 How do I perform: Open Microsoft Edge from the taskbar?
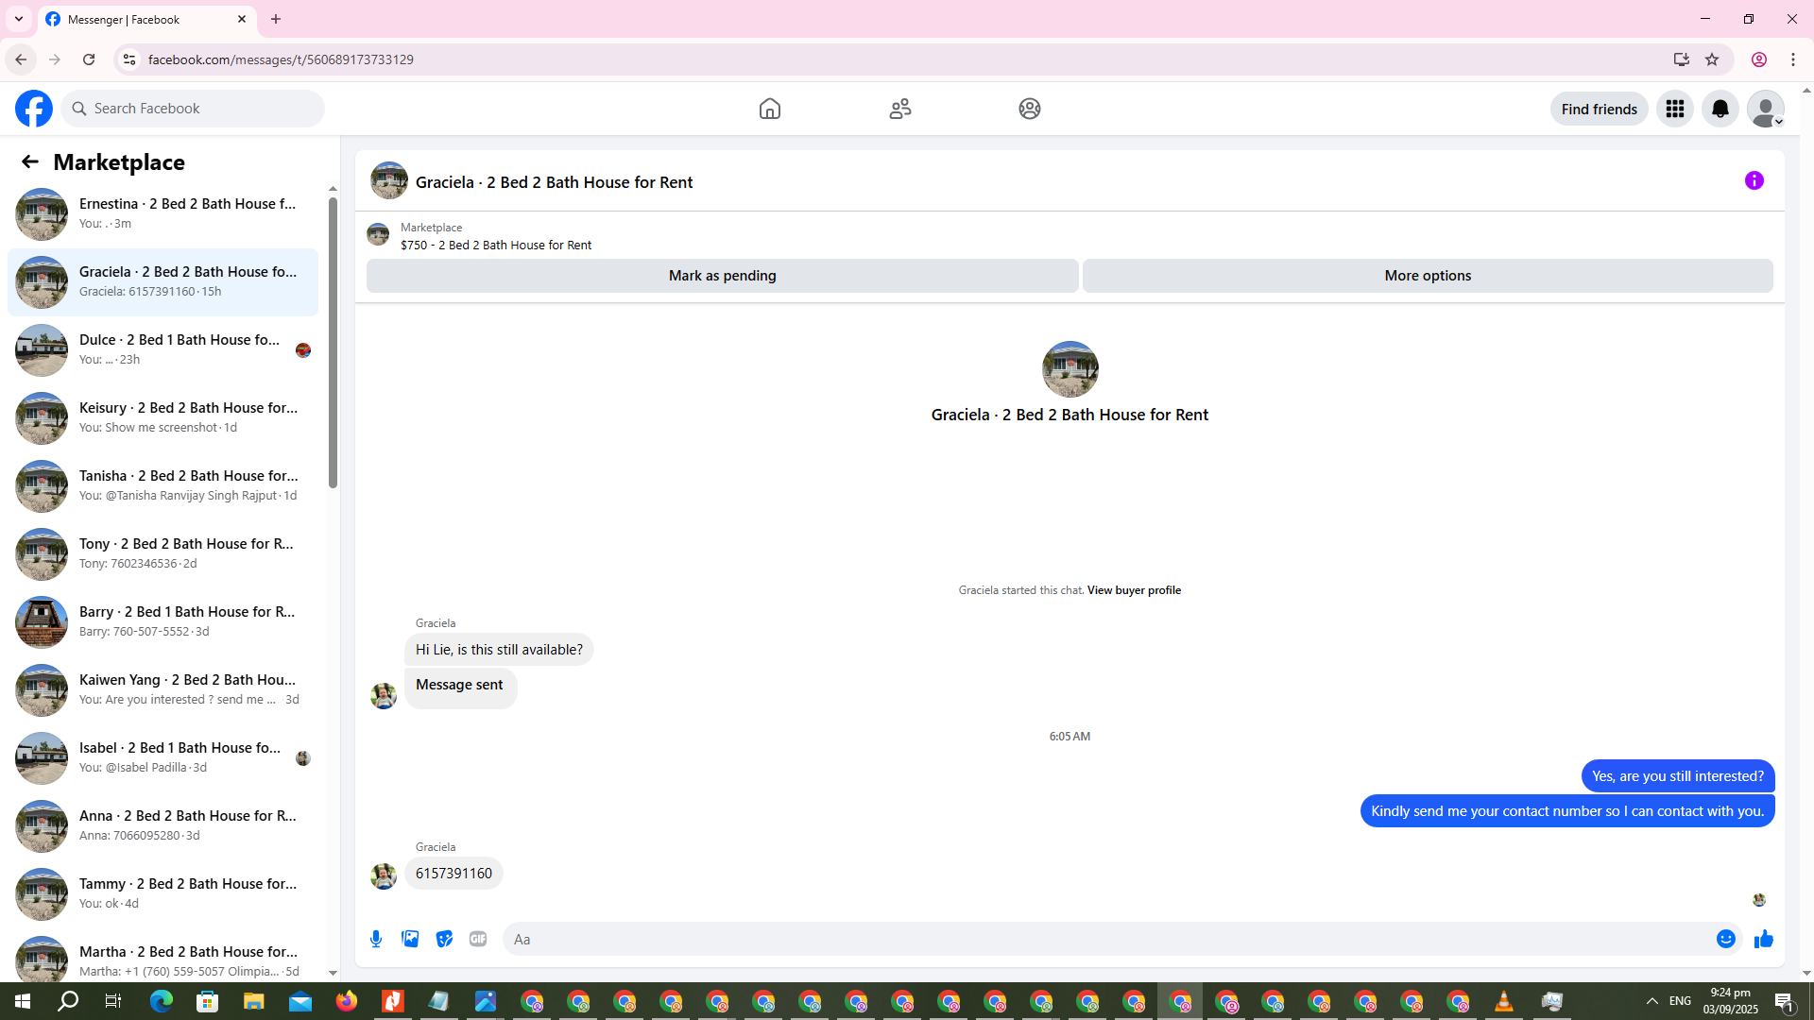pyautogui.click(x=161, y=1001)
